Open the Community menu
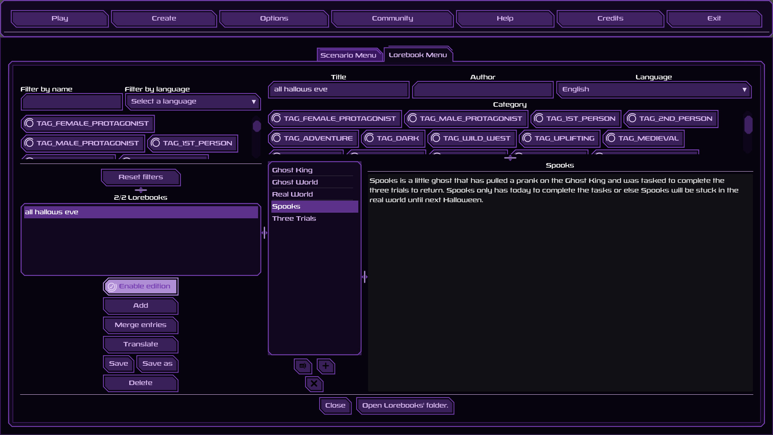Image resolution: width=773 pixels, height=435 pixels. [393, 19]
